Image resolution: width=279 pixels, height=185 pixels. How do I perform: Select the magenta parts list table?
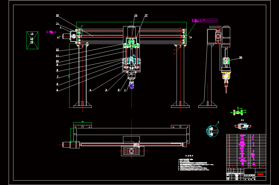click(246, 151)
